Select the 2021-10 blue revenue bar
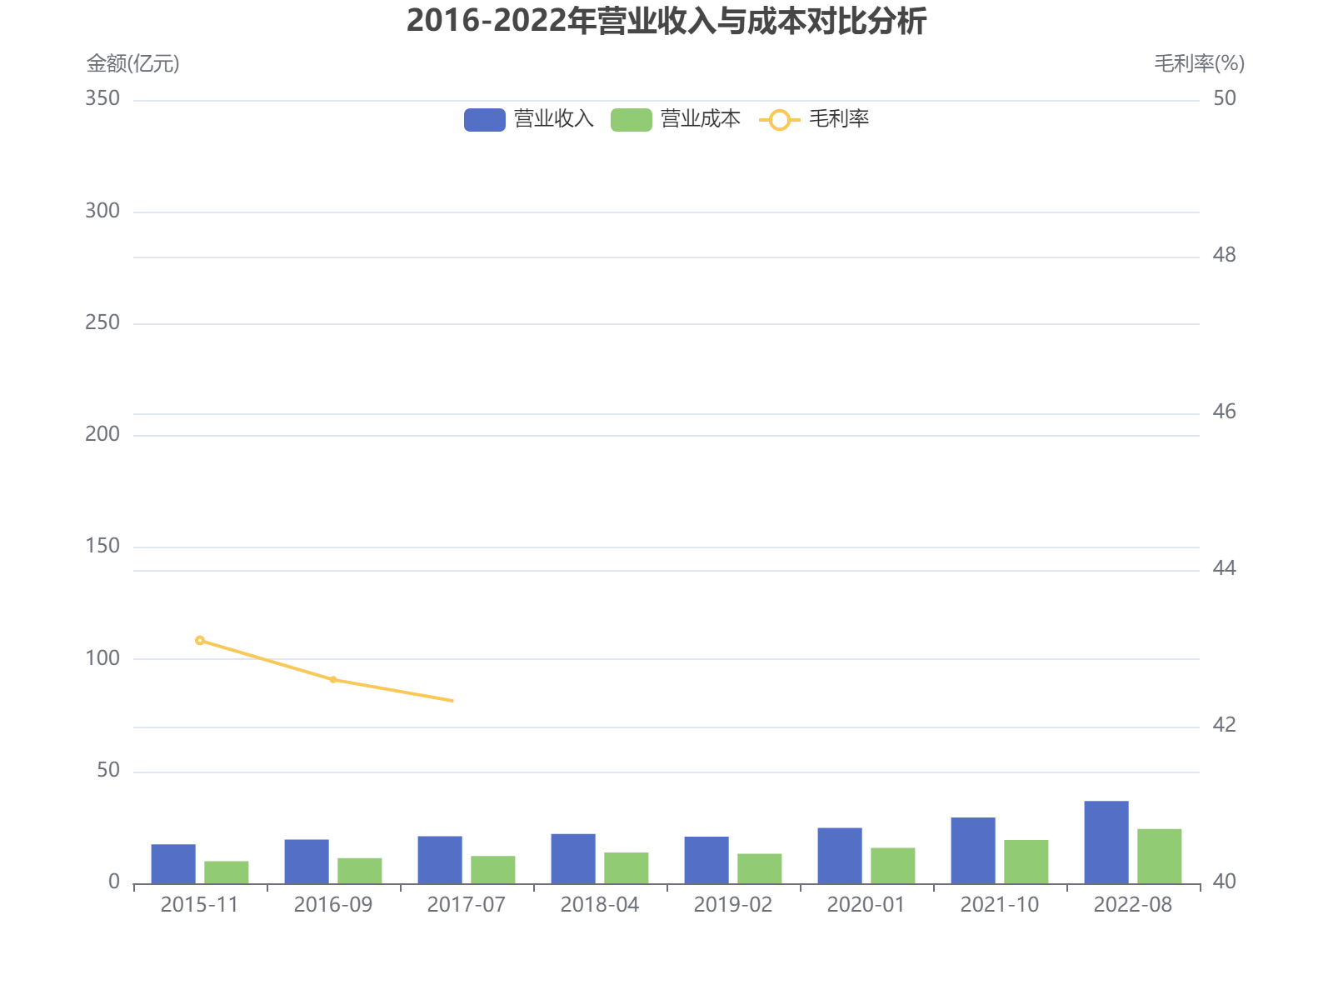 click(973, 851)
